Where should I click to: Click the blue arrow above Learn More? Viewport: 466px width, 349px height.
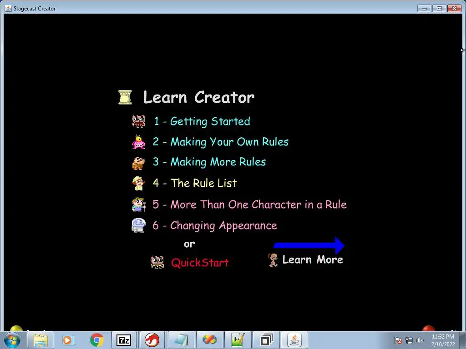[x=309, y=245]
